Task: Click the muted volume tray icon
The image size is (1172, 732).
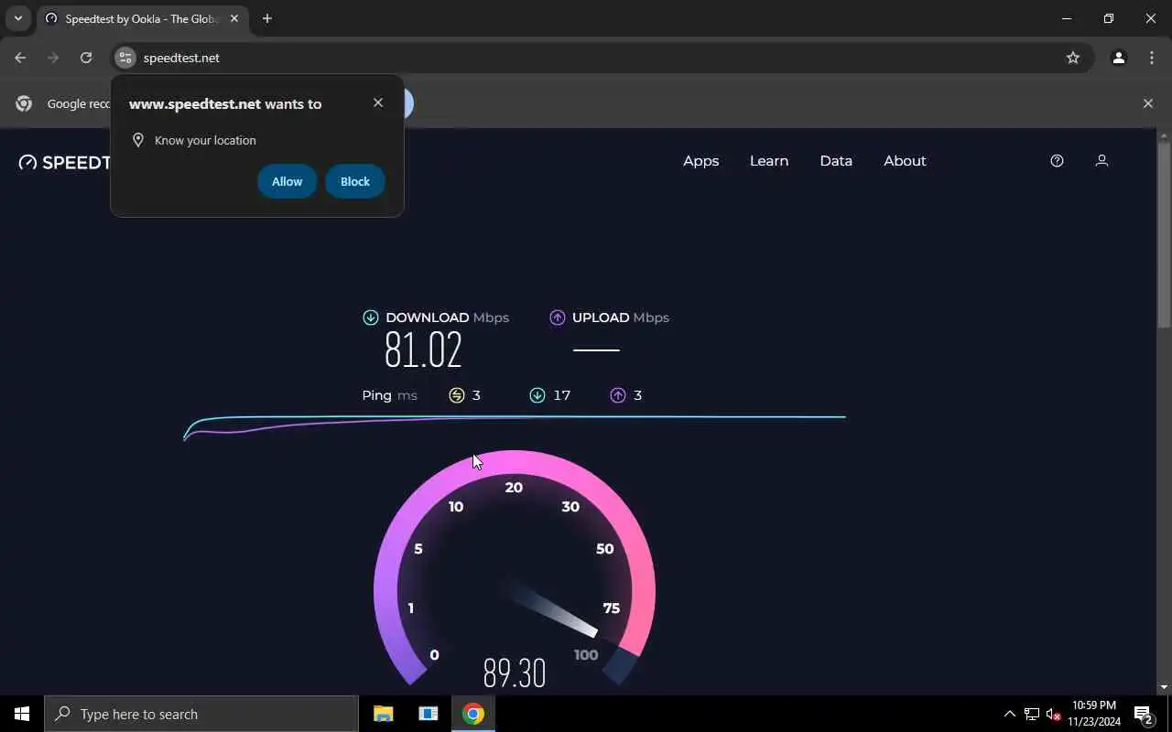Action: tap(1054, 714)
